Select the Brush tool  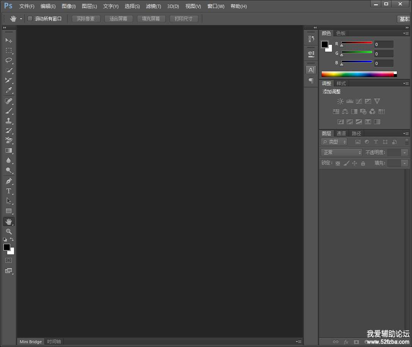(x=9, y=111)
